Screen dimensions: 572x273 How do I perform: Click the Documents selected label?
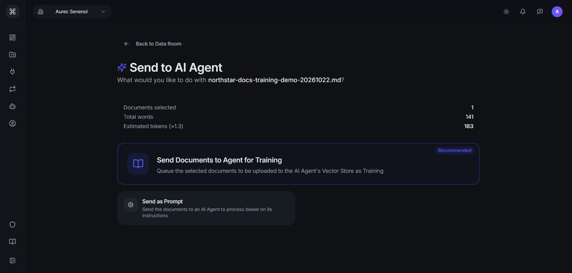coord(150,107)
